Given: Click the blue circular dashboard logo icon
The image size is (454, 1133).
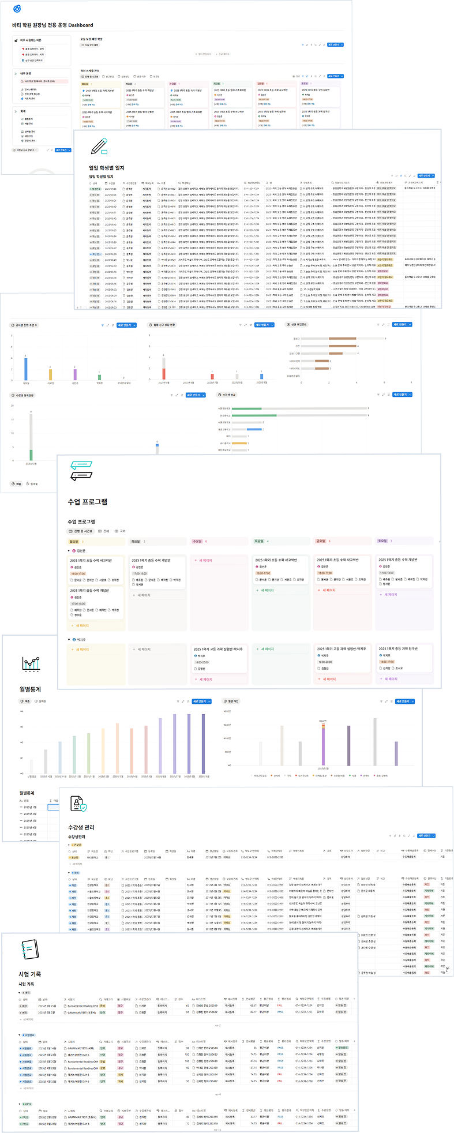Looking at the screenshot, I should pyautogui.click(x=17, y=9).
